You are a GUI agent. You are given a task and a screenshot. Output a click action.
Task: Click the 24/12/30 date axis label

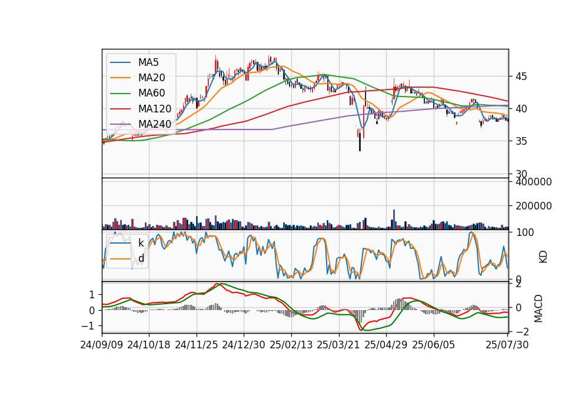pyautogui.click(x=244, y=345)
